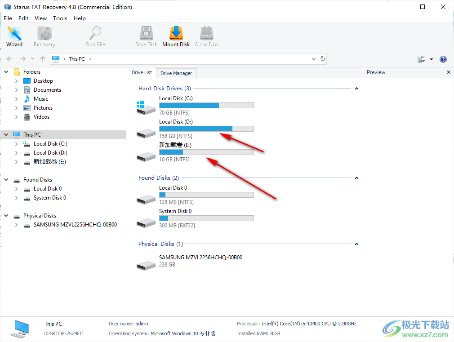Close the Preview panel
Viewport: 454px width, 342px height.
[448, 72]
